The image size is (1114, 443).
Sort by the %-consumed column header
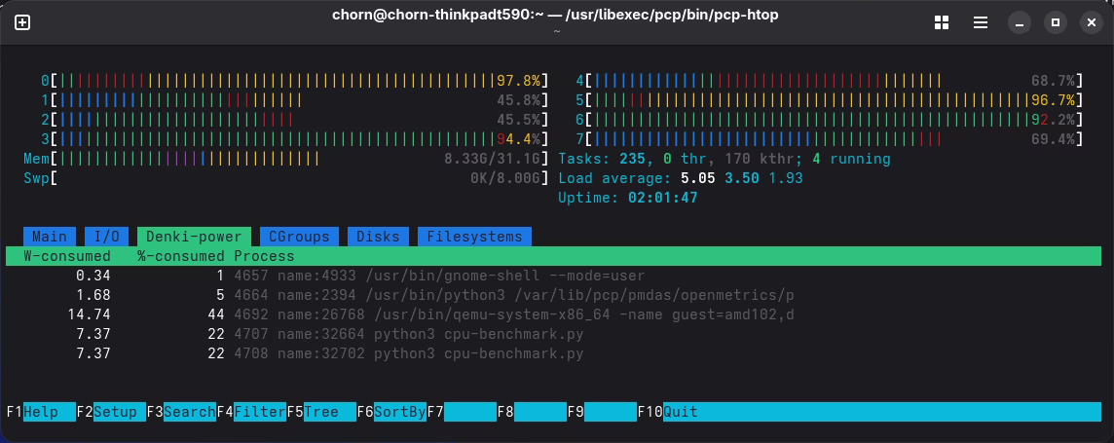180,255
